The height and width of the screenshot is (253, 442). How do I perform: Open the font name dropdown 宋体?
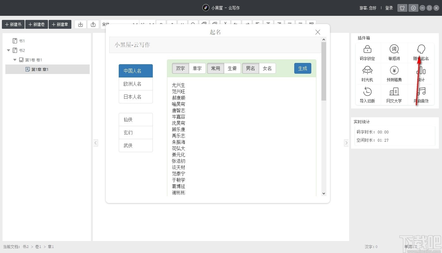pos(120,24)
